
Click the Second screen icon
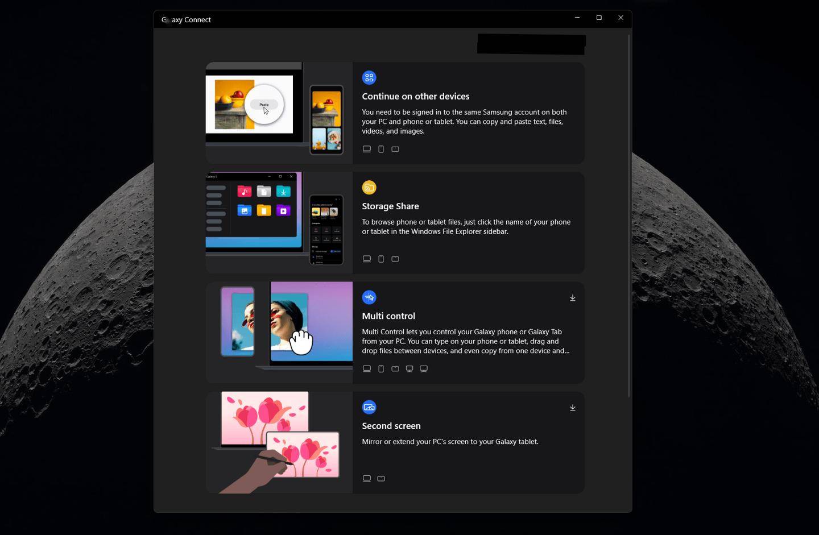tap(369, 407)
